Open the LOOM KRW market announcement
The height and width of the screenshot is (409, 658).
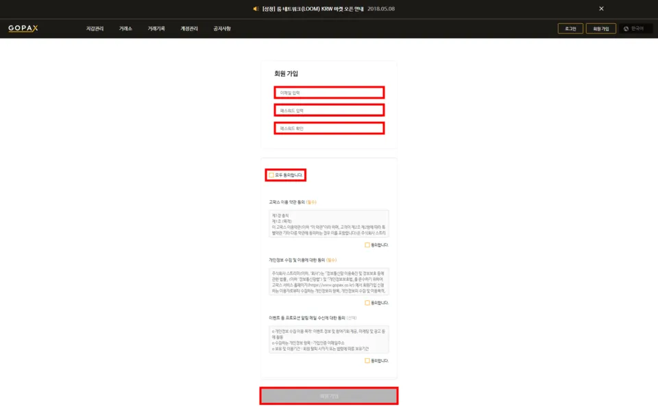coord(313,9)
